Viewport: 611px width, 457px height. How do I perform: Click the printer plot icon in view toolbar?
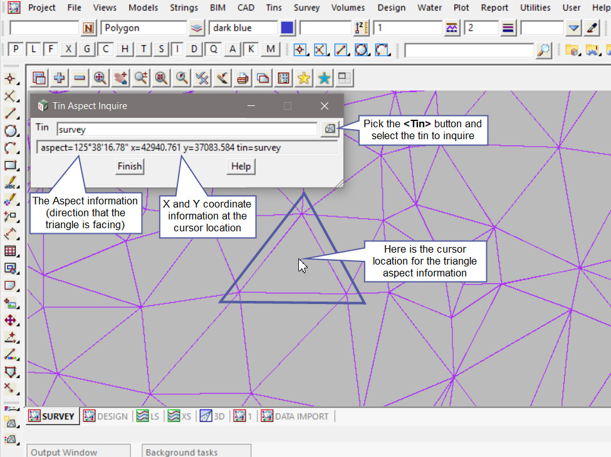243,78
